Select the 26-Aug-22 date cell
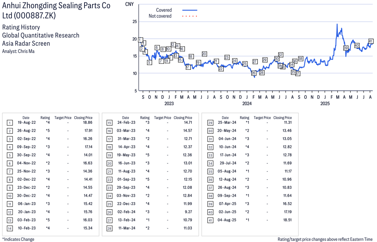 coord(26,131)
